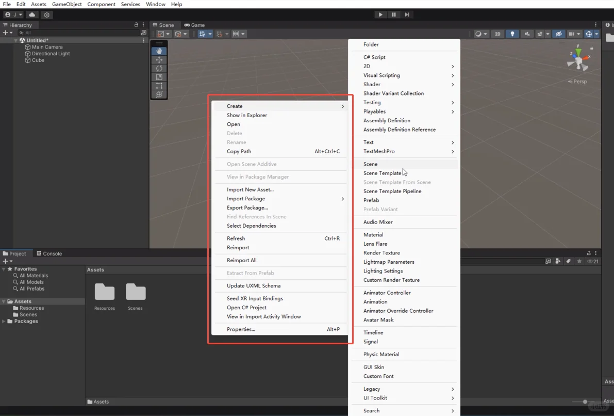Click the Step frame button
The width and height of the screenshot is (614, 416).
click(x=407, y=14)
